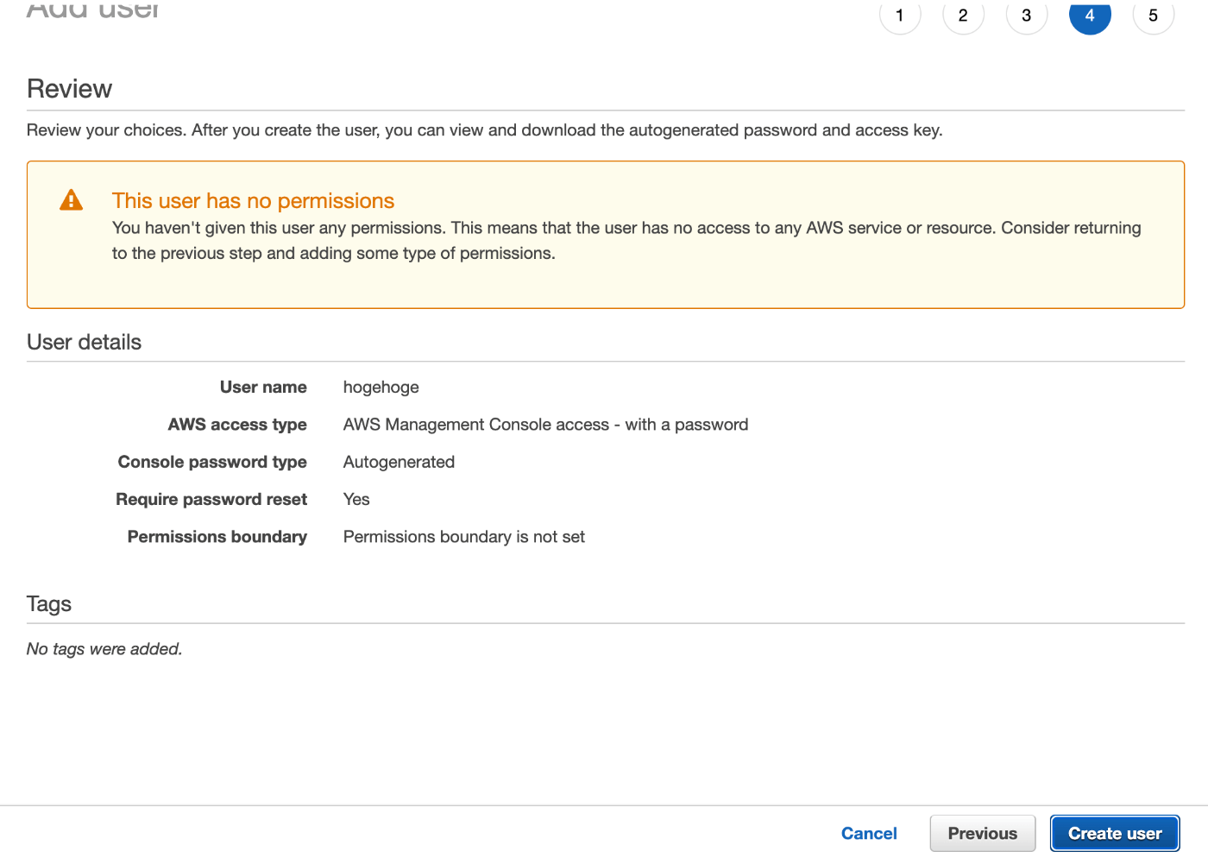The height and width of the screenshot is (858, 1208).
Task: Click the 'This user has no permissions' heading
Action: 253,200
